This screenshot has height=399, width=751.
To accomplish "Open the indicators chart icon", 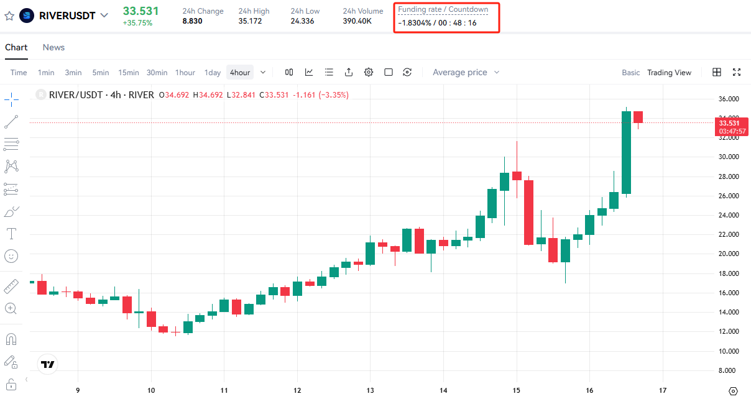I will pyautogui.click(x=309, y=72).
